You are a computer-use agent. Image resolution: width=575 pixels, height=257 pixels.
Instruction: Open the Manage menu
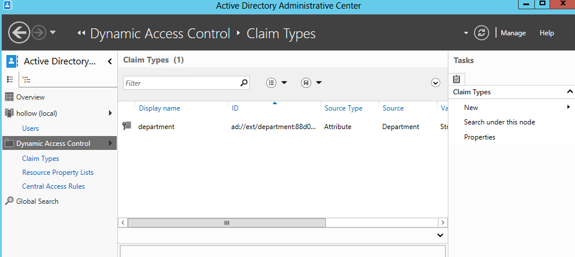pos(513,33)
